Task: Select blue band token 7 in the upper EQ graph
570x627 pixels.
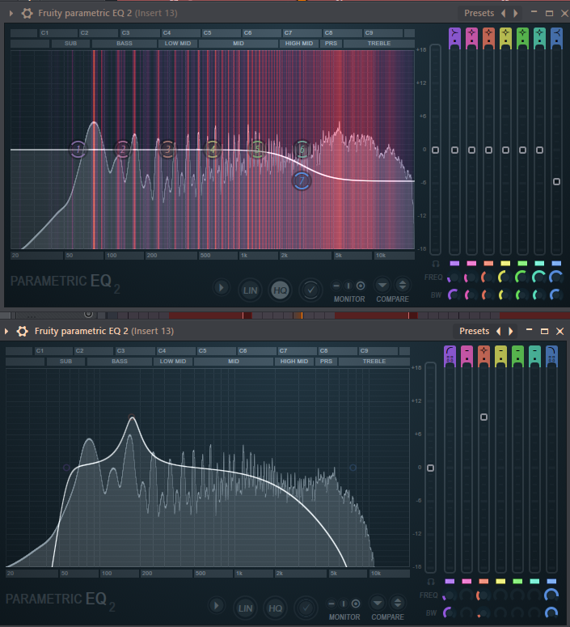Action: (x=302, y=181)
